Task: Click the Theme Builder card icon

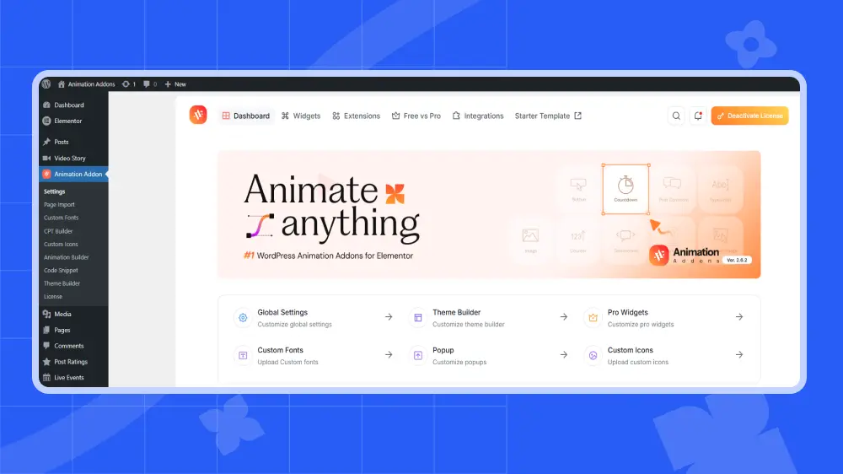Action: coord(418,318)
